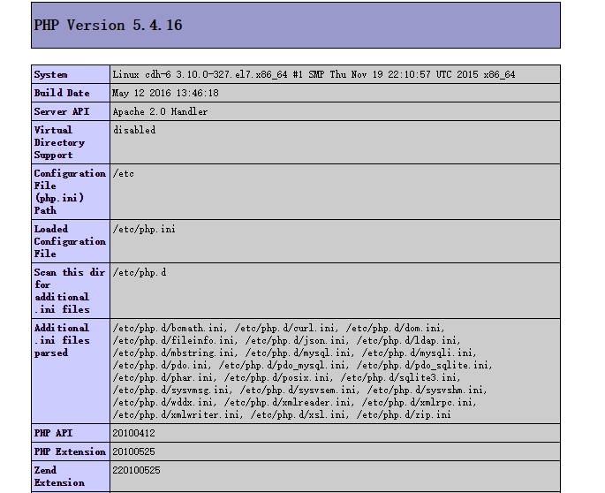Image resolution: width=605 pixels, height=493 pixels.
Task: Click /etc/php.d/phar.ini entry
Action: [x=163, y=377]
